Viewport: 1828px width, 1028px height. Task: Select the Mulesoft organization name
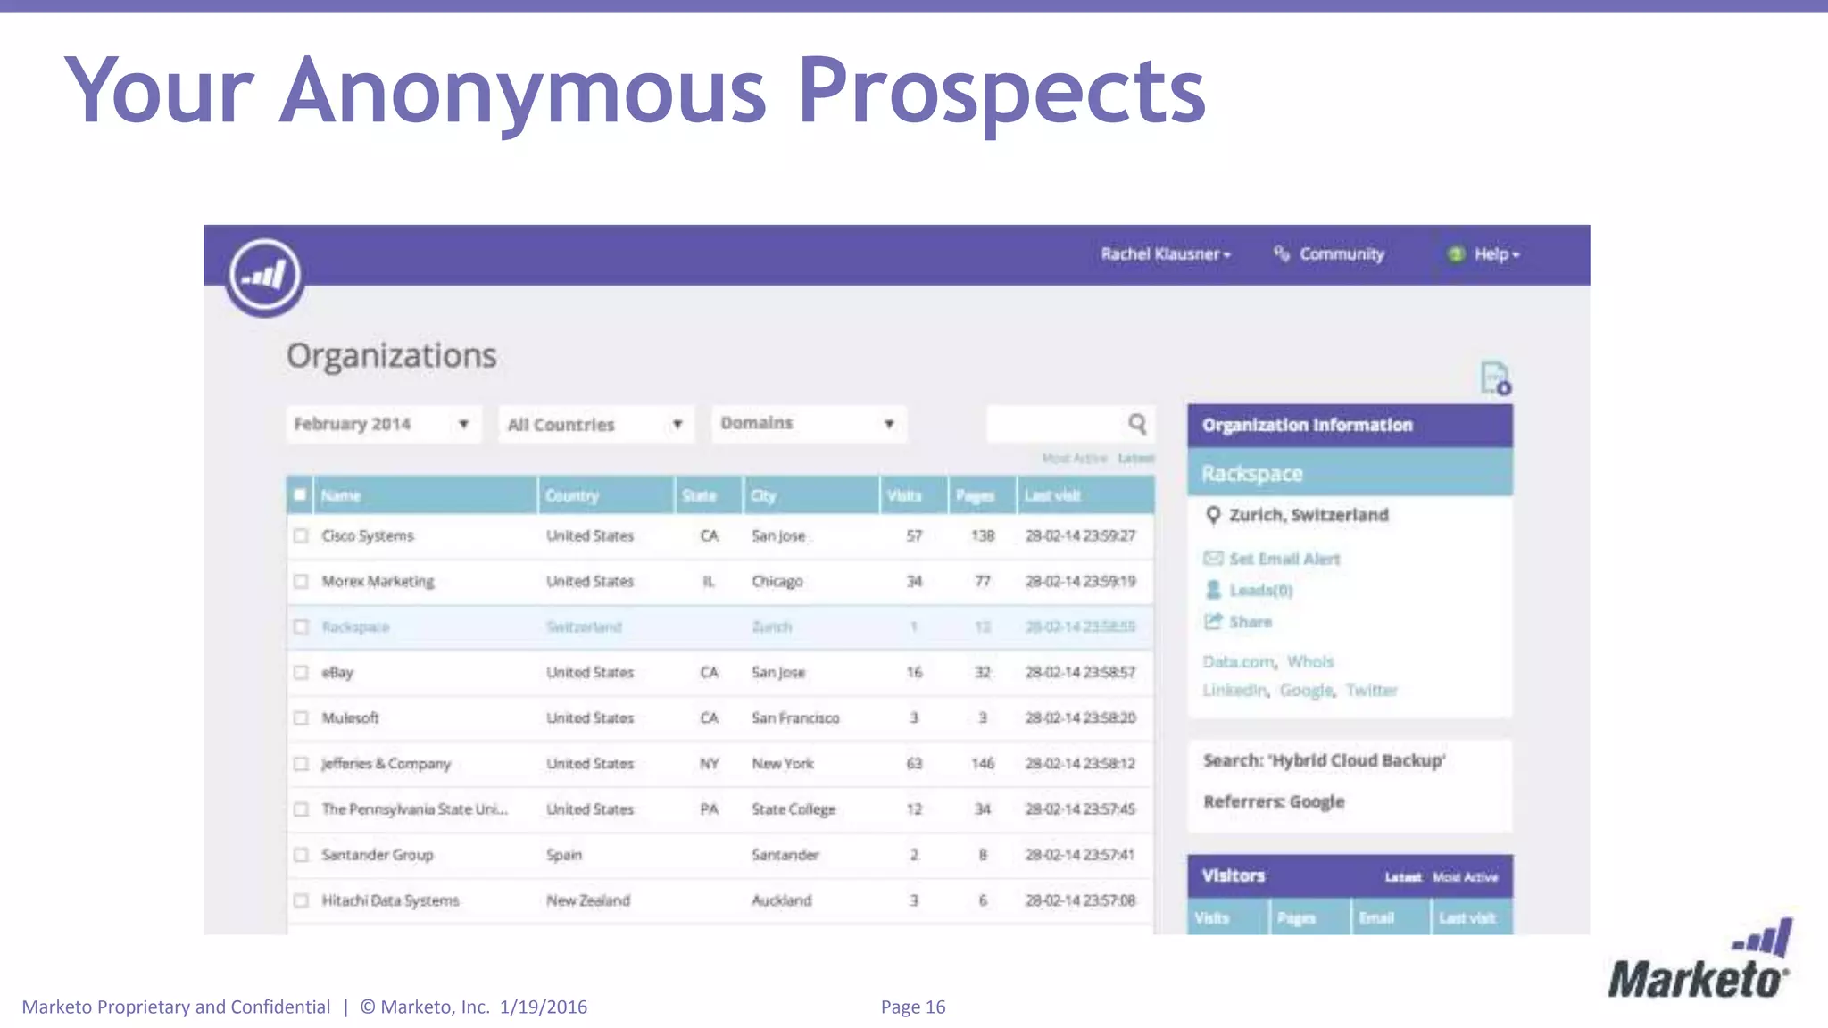coord(350,718)
